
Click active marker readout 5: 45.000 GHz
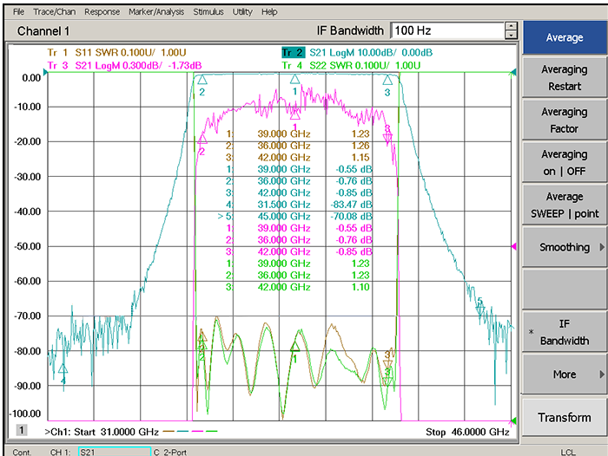295,217
